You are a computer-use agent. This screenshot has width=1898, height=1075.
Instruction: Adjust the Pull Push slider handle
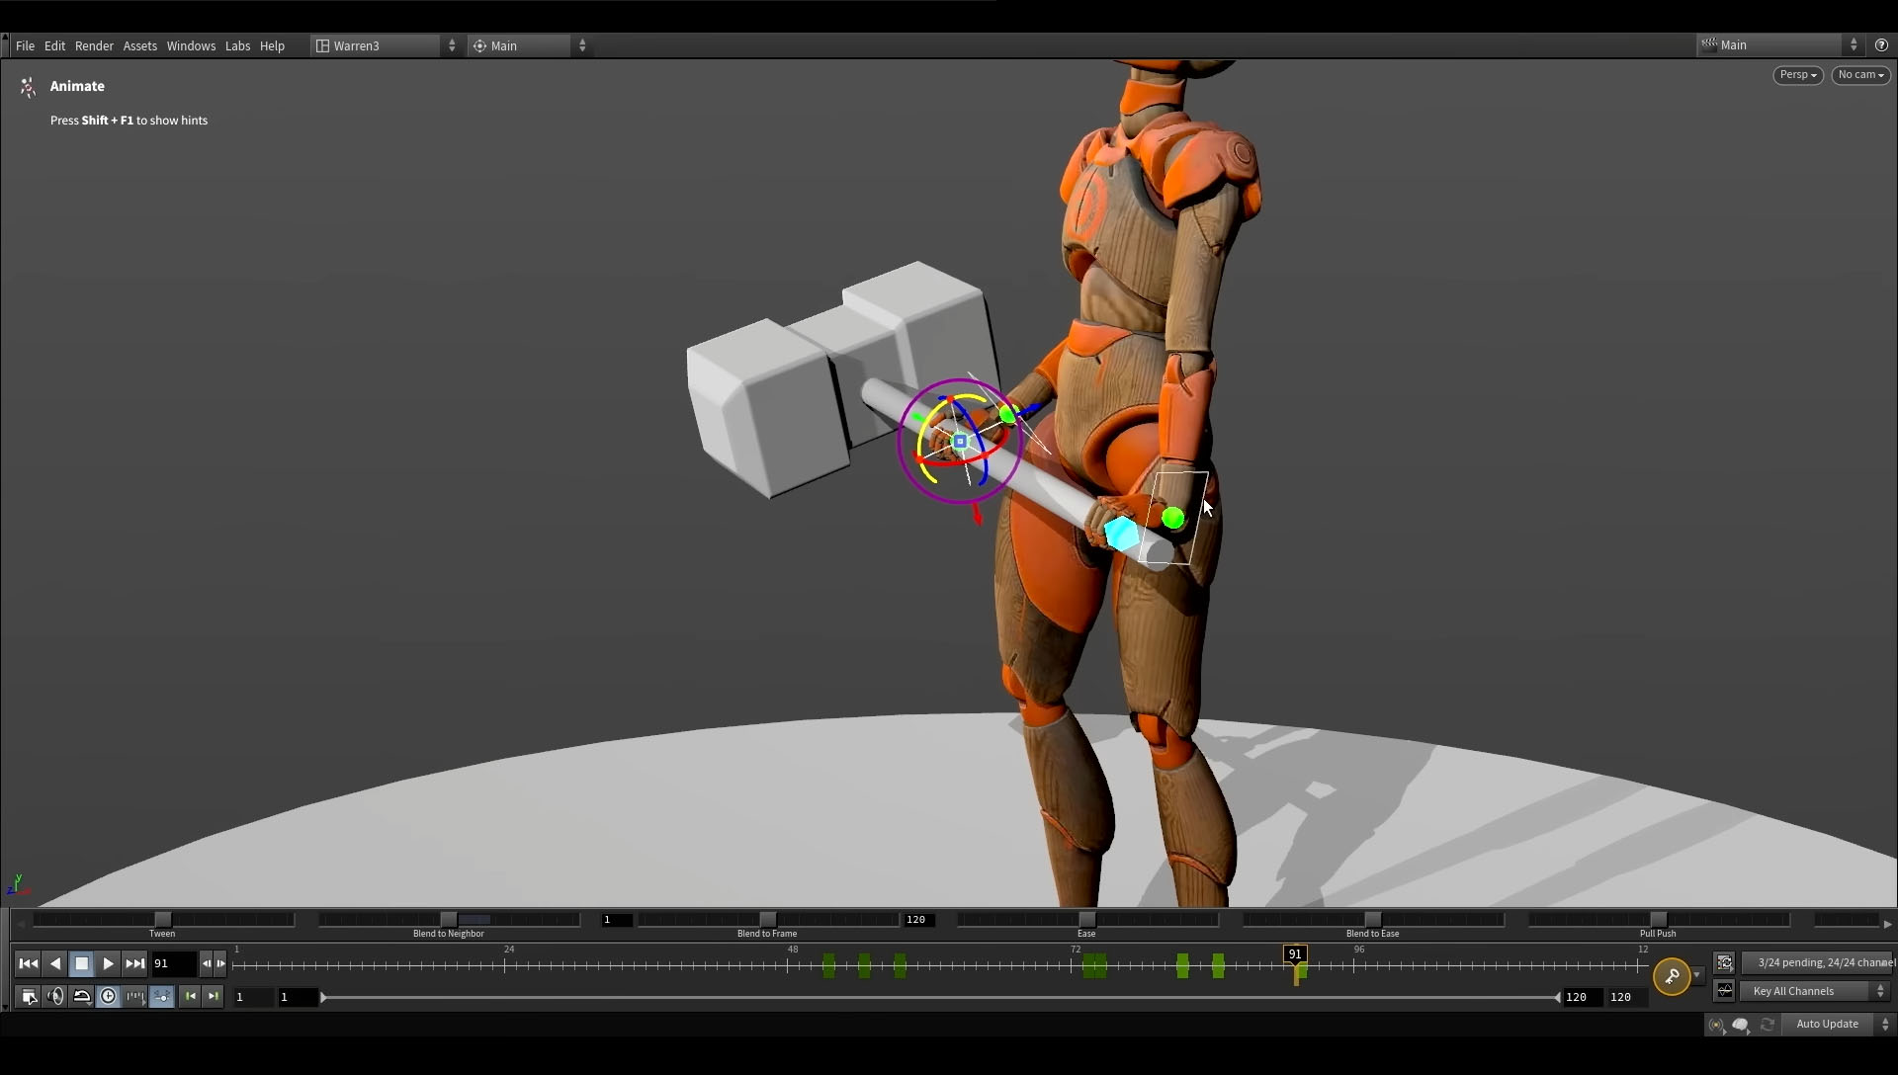[1659, 920]
